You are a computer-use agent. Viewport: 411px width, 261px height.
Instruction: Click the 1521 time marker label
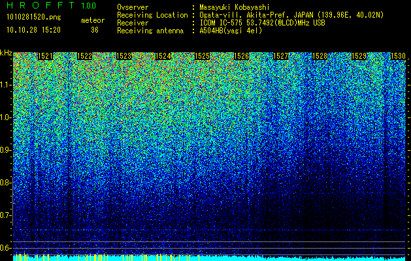pos(45,56)
